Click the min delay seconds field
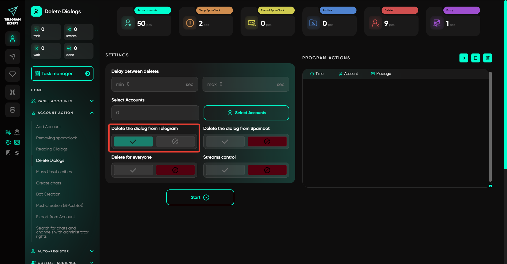507x264 pixels. tap(154, 84)
